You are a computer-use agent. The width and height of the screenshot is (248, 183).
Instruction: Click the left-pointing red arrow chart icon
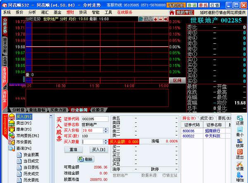click(x=161, y=19)
